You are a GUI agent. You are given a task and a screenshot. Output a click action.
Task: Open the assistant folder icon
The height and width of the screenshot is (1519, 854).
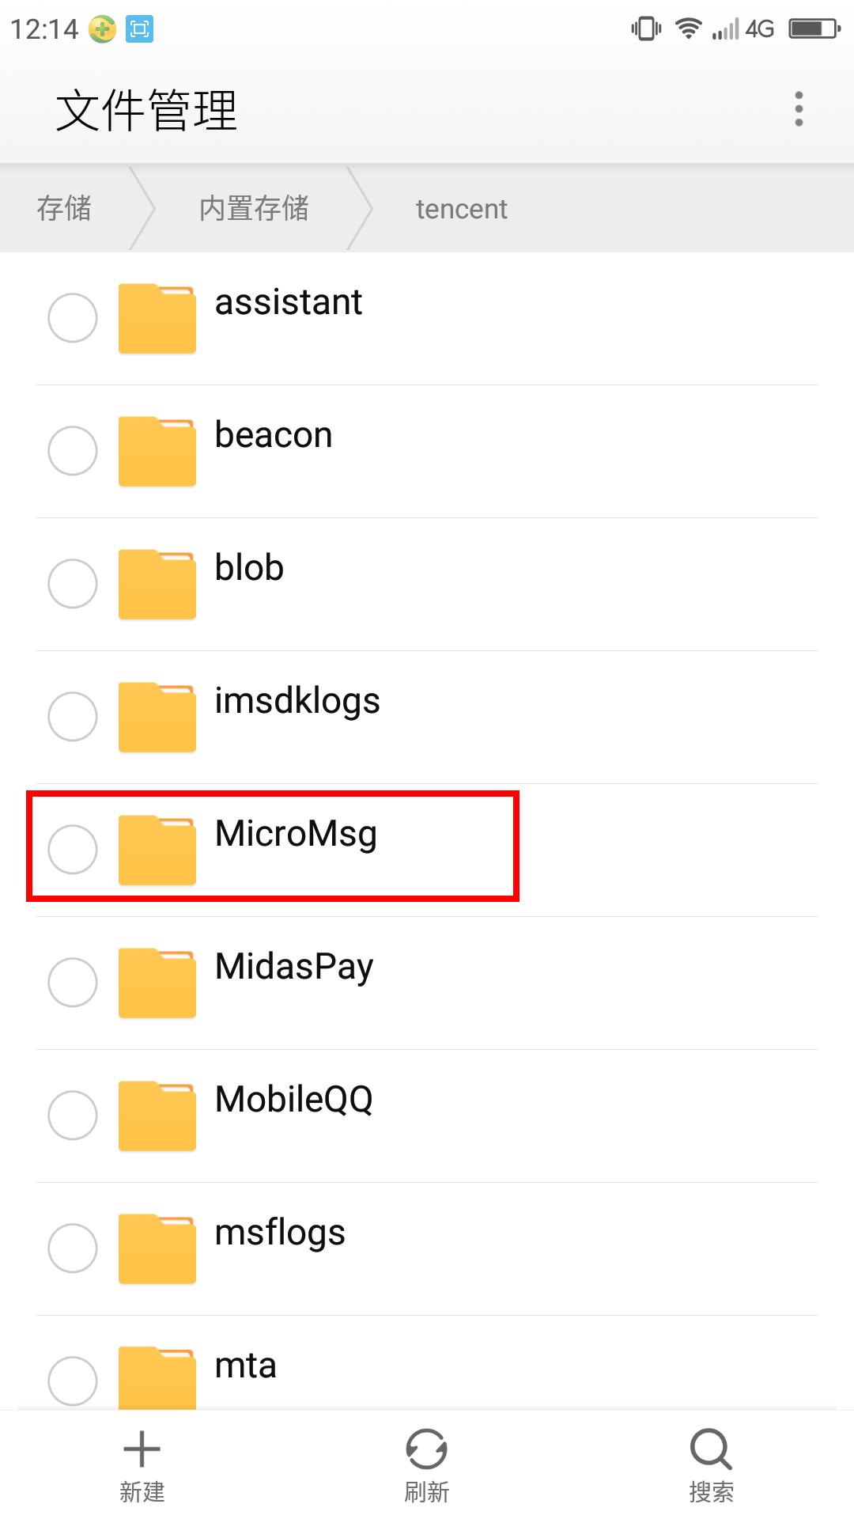tap(157, 318)
